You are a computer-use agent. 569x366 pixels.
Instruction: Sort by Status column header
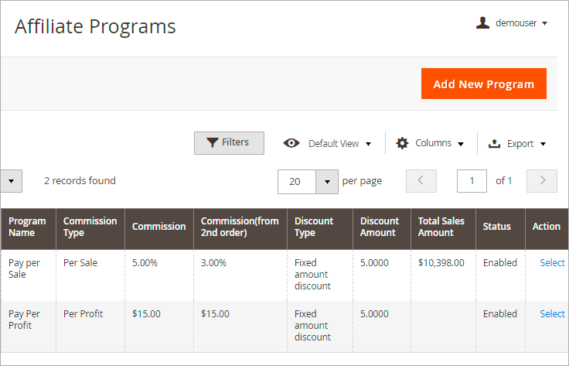click(x=496, y=227)
